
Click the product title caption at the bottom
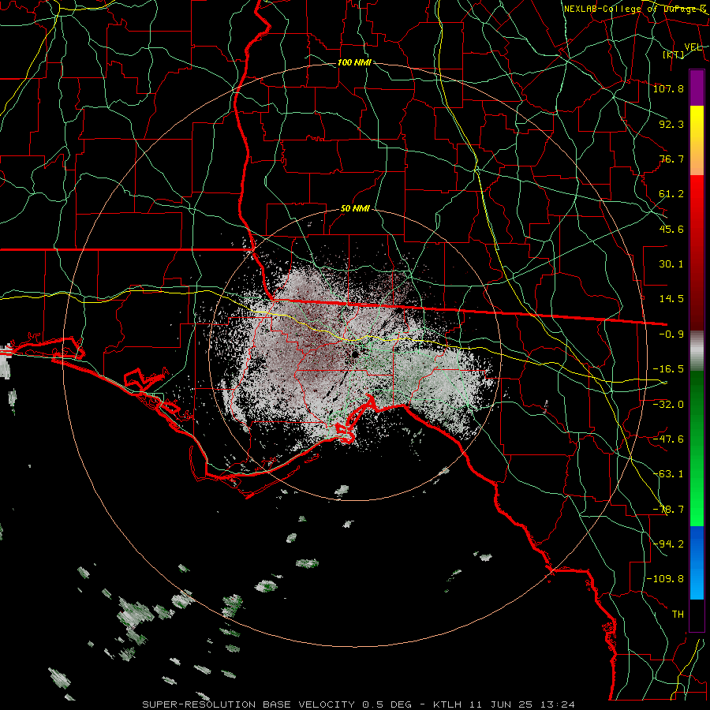click(x=359, y=704)
